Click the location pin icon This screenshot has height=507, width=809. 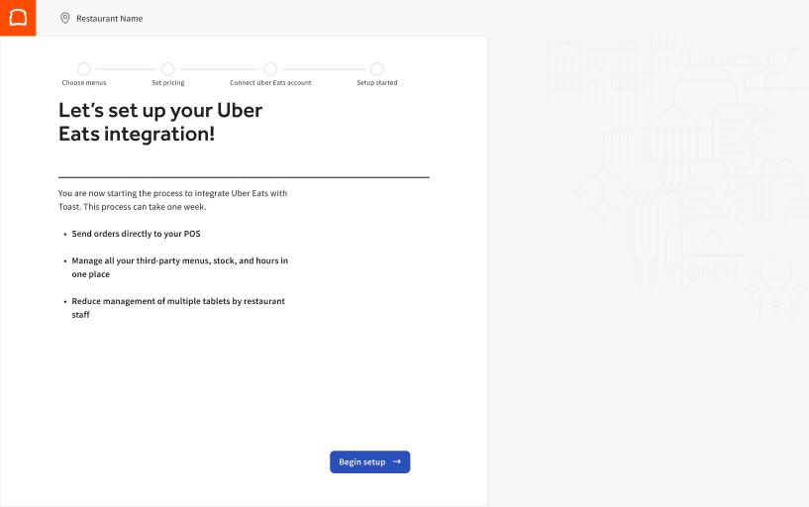click(x=65, y=18)
